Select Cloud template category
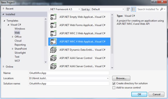This screenshot has width=168, height=99. 18,41
